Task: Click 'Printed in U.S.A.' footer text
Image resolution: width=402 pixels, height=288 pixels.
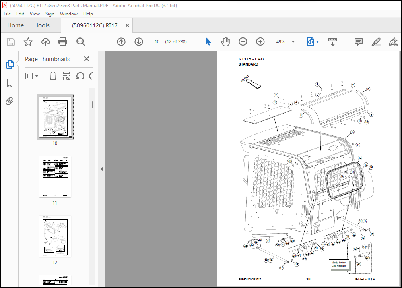Action: pyautogui.click(x=365, y=280)
